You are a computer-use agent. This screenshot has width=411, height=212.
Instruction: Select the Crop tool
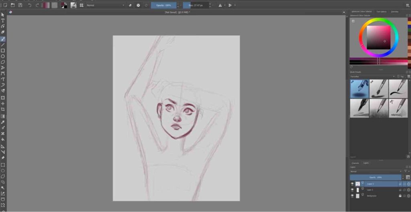pyautogui.click(x=3, y=109)
